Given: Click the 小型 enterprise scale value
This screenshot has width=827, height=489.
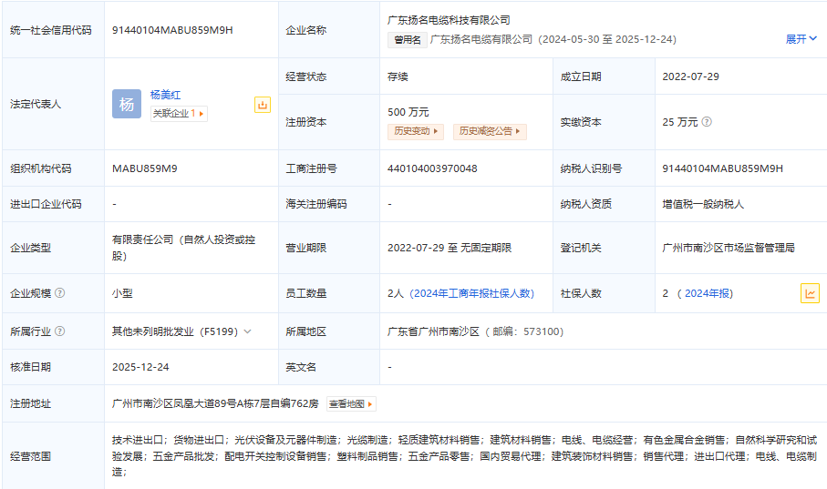Looking at the screenshot, I should (122, 293).
